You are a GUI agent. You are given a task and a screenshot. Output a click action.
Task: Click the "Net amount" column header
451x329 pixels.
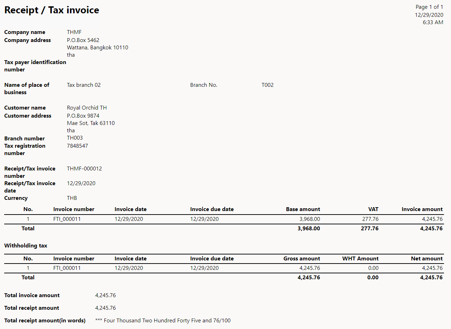pos(427,259)
